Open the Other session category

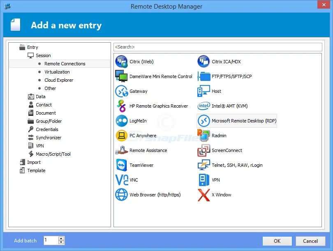point(50,88)
